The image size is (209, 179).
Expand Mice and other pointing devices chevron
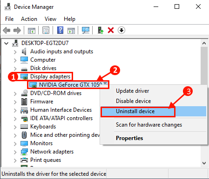15,135
